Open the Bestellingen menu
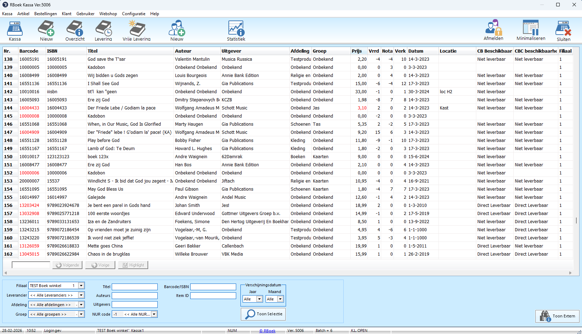582x334 pixels. click(x=46, y=14)
